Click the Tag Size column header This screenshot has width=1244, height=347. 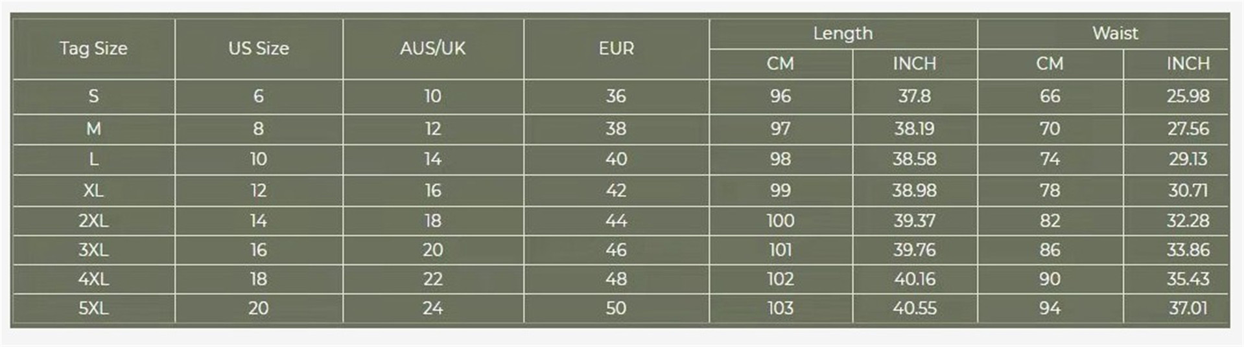93,49
